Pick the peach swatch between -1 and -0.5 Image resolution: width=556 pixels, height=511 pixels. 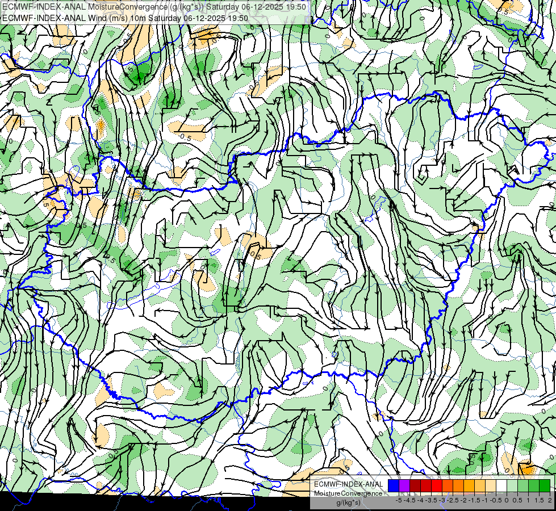click(x=491, y=485)
